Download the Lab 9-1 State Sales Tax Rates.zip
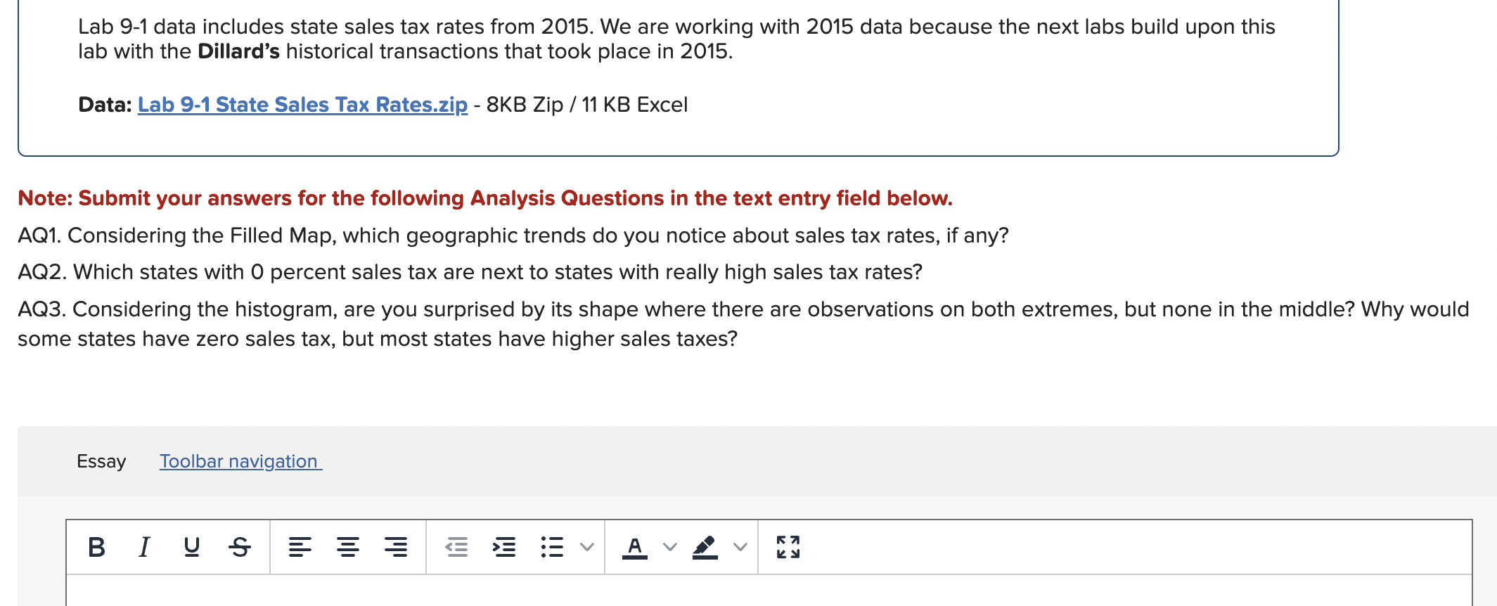1497x606 pixels. (x=302, y=104)
